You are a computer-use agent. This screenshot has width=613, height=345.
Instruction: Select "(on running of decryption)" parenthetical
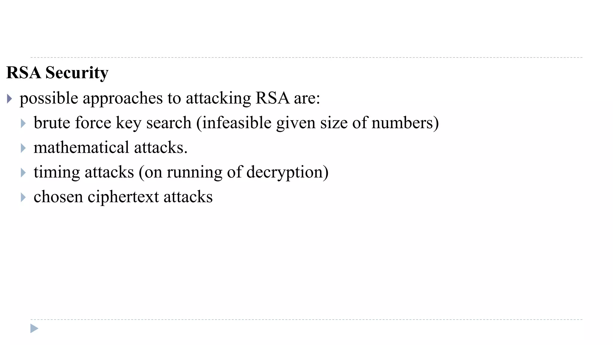coord(233,172)
